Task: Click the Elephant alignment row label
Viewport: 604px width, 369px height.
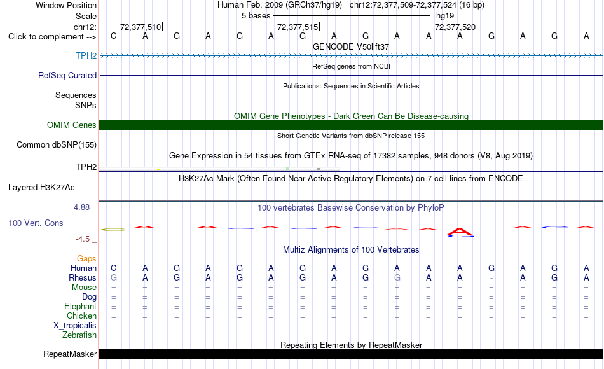Action: pos(80,307)
